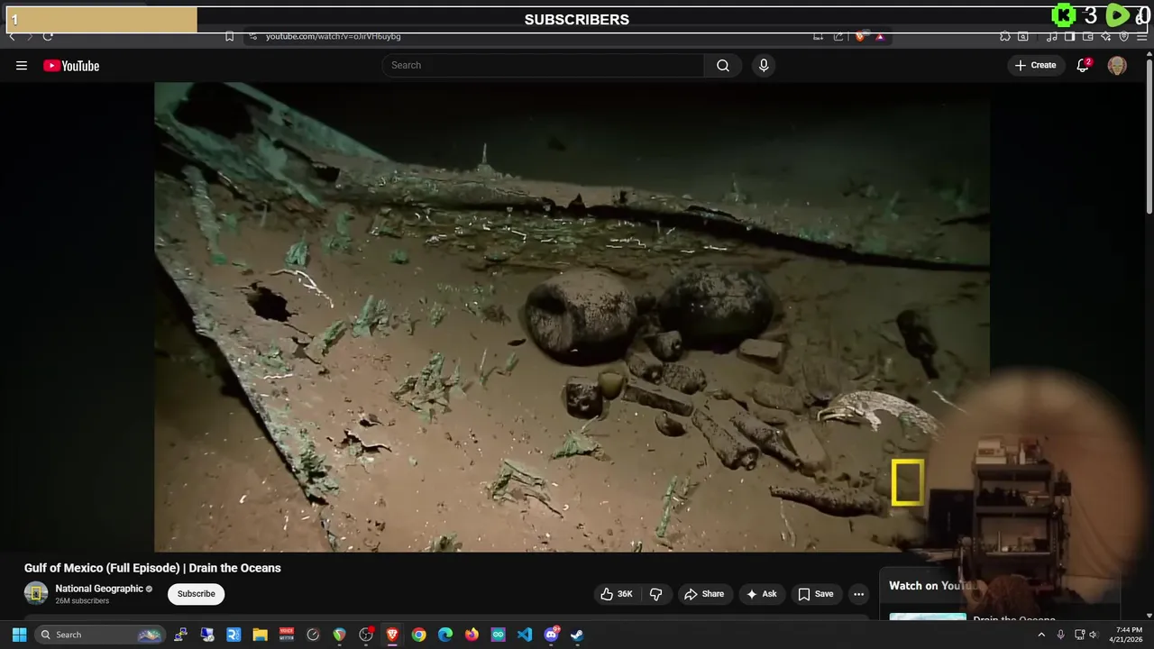Like the video showing 36K likes
1154x649 pixels.
617,594
